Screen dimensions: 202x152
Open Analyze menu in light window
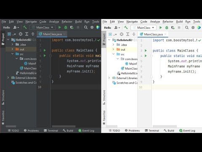pos(155,22)
